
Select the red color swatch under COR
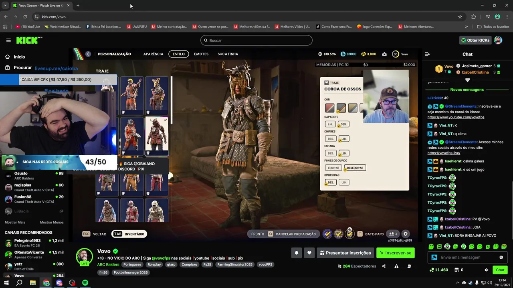[x=329, y=108]
